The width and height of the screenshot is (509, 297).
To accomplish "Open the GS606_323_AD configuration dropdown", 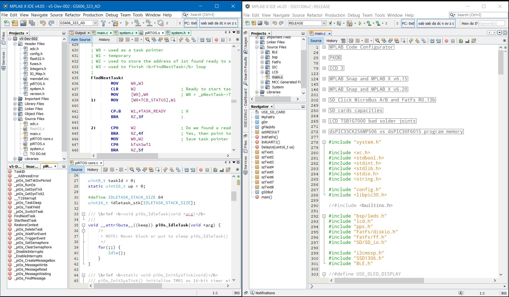I will [x=95, y=23].
